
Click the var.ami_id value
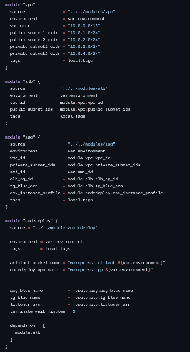click(x=80, y=172)
